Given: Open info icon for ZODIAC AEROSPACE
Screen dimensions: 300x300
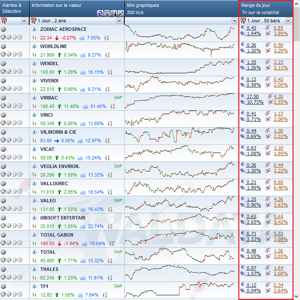Looking at the screenshot, I should pyautogui.click(x=34, y=29).
